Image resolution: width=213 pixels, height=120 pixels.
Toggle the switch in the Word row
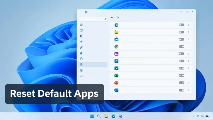182,90
